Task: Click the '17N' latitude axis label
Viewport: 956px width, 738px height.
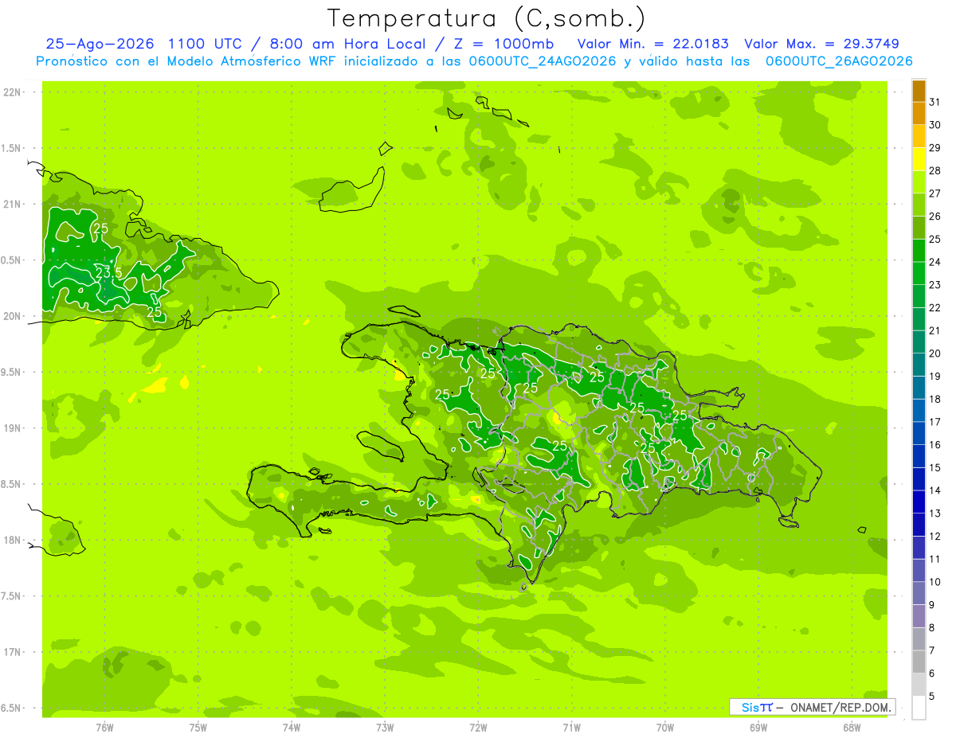Action: pos(11,652)
